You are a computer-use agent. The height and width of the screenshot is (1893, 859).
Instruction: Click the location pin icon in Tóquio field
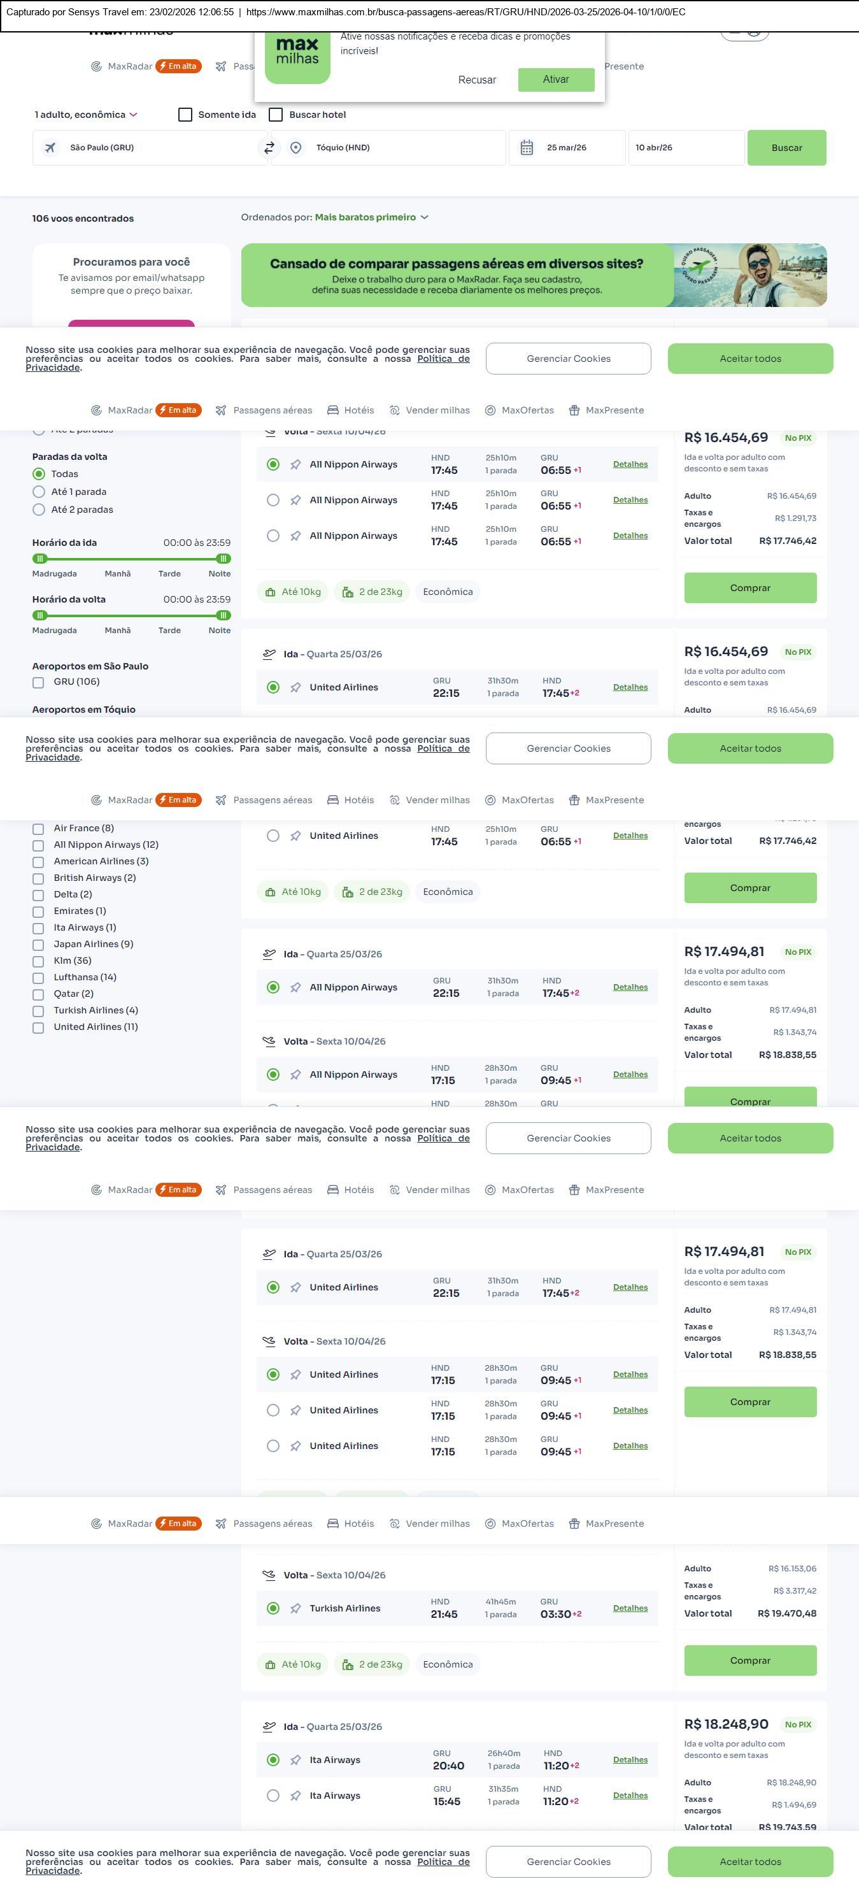[295, 148]
